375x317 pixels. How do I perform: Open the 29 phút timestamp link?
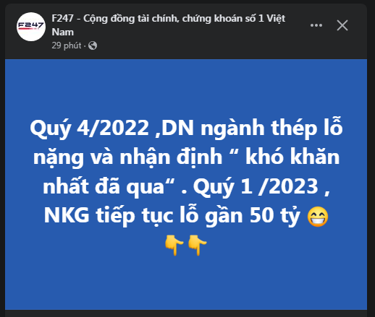coord(67,45)
